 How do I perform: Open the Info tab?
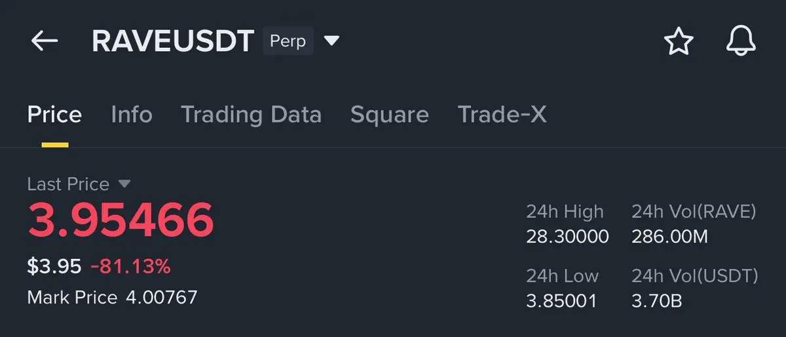point(132,115)
